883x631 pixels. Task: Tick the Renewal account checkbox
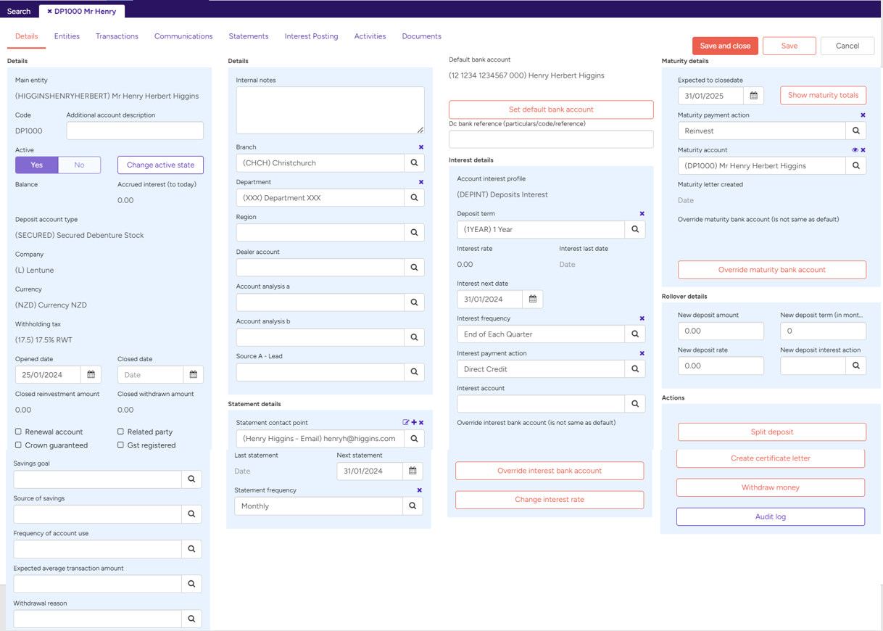[x=19, y=432]
